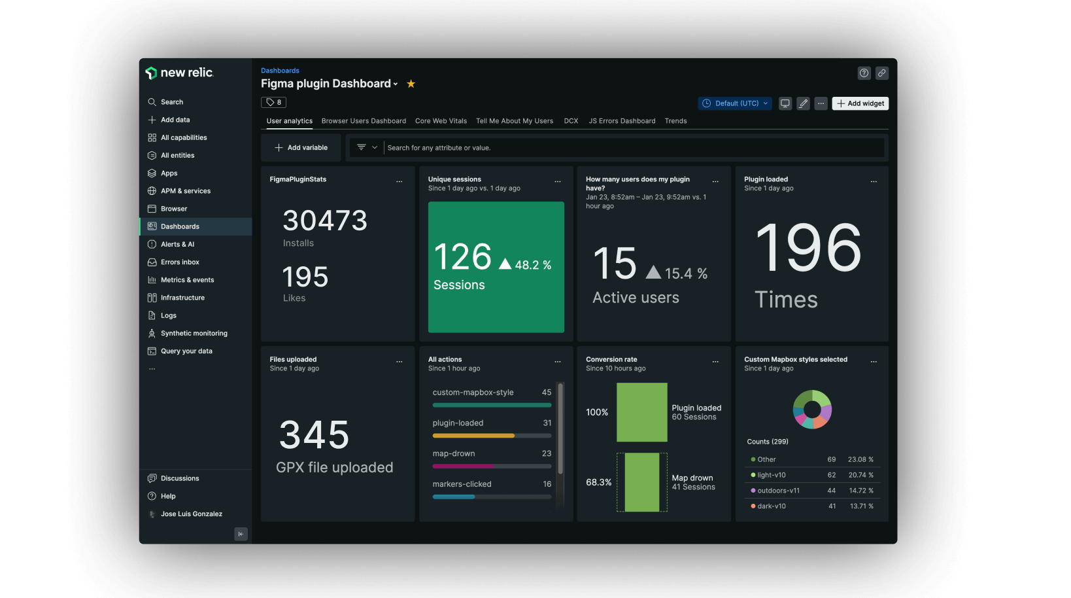Click Metrics & events chart icon

click(x=152, y=280)
